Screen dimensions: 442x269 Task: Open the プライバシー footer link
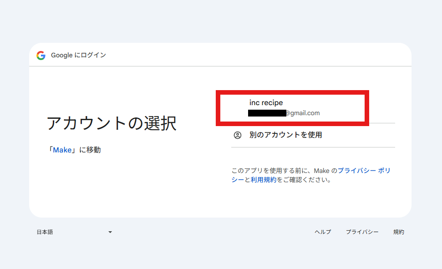[x=362, y=232]
